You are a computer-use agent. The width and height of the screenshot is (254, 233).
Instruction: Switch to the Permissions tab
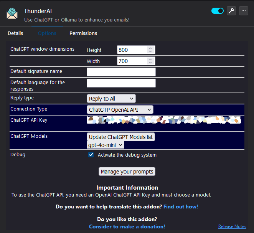point(83,33)
